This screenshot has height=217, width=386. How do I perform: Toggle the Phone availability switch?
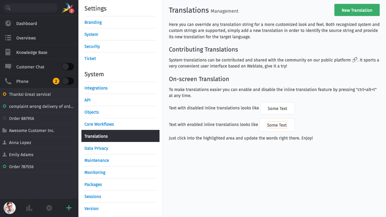(68, 81)
